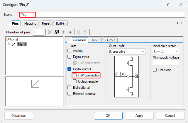The width and height of the screenshot is (188, 123).
Task: Click the move pin down arrow
Action: point(70,32)
